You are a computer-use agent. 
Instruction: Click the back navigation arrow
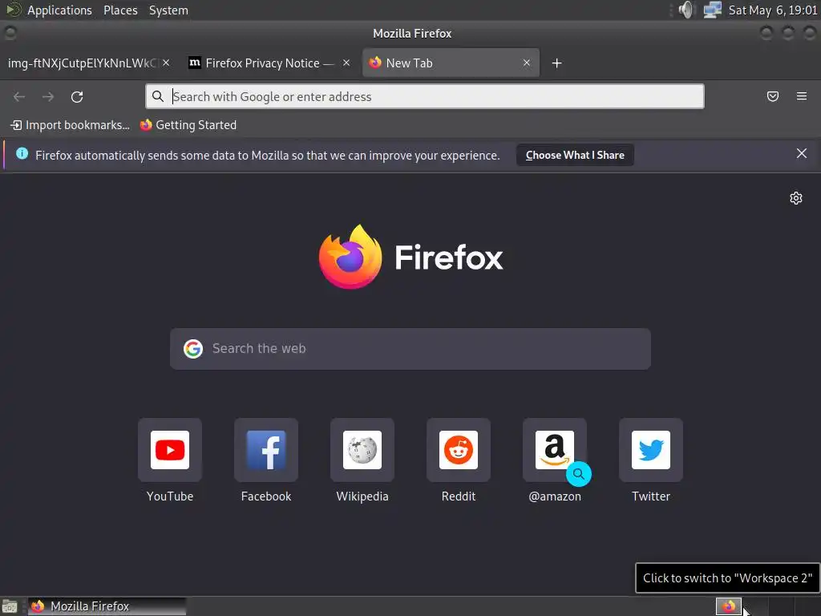(x=19, y=97)
